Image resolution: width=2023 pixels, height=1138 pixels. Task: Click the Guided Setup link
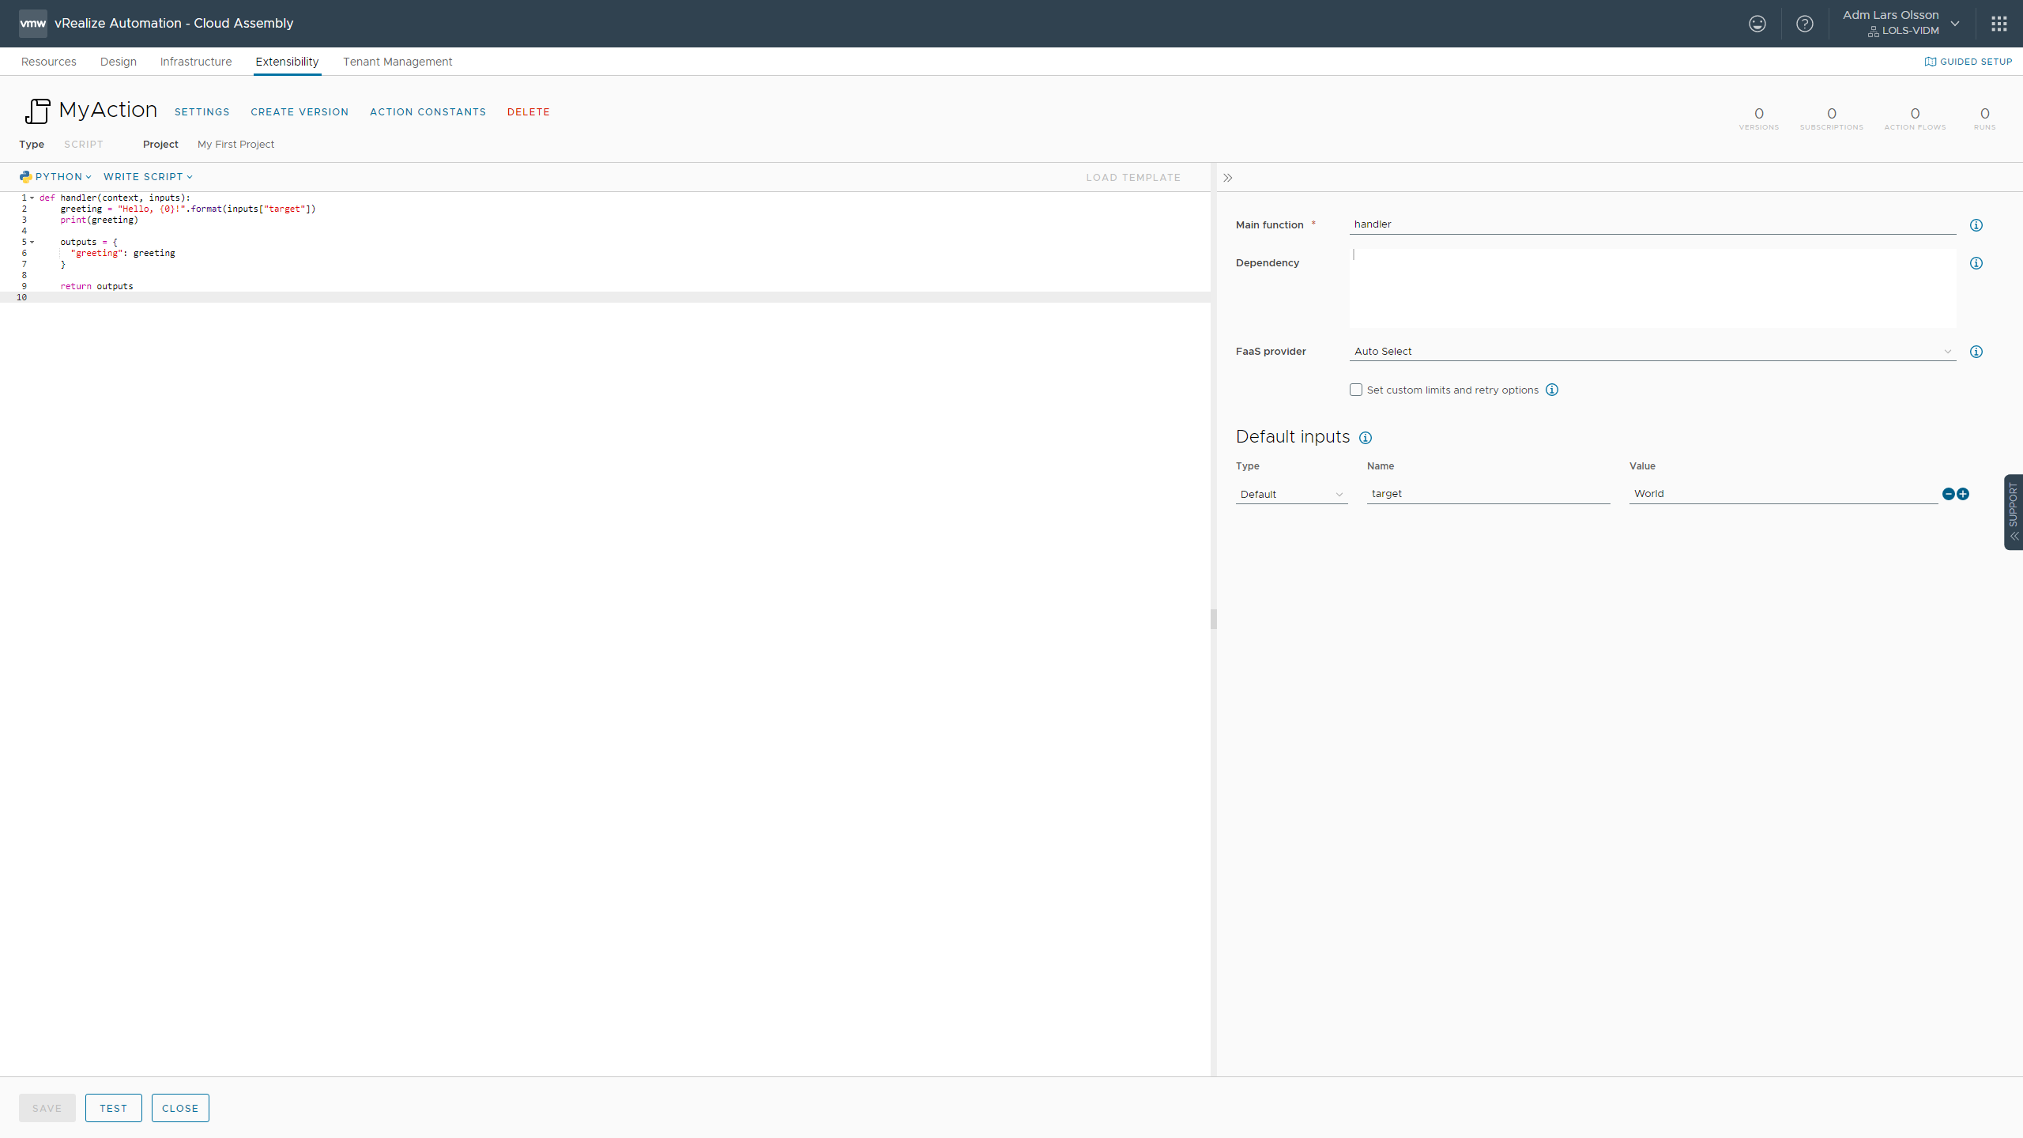(x=1968, y=62)
